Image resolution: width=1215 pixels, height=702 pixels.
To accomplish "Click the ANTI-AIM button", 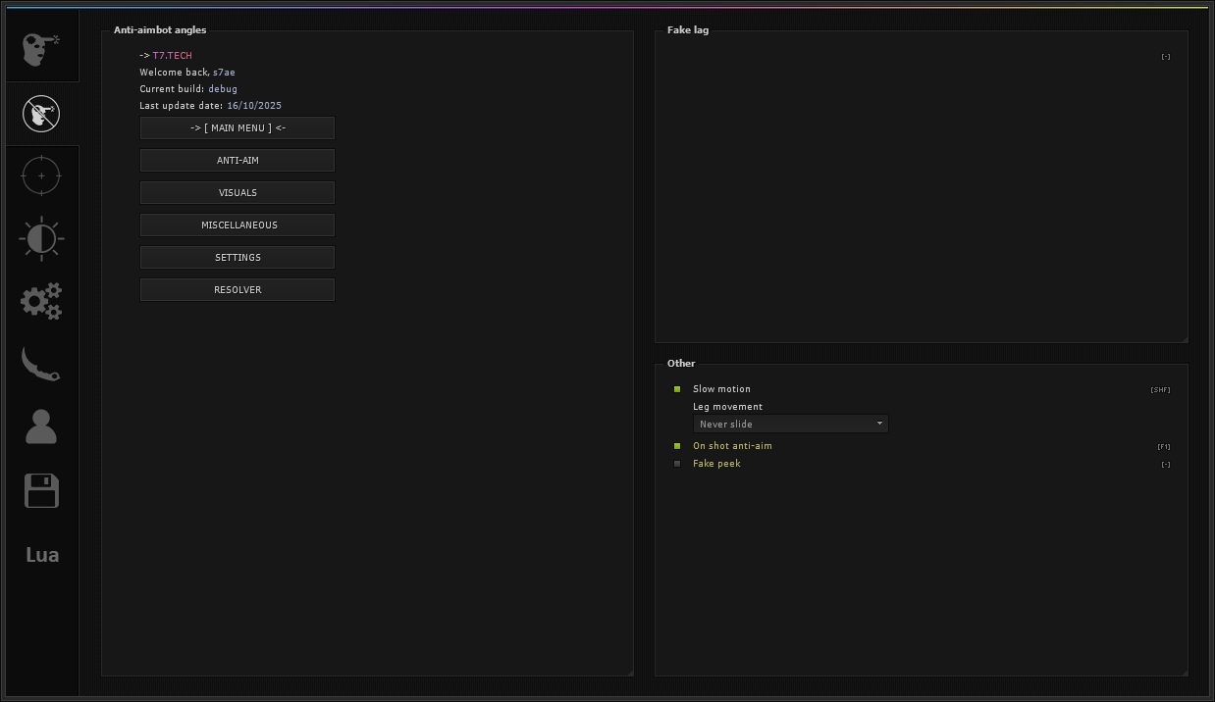I will coord(238,160).
